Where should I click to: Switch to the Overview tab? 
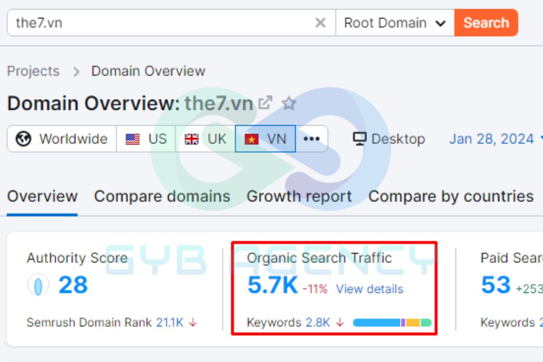click(42, 196)
